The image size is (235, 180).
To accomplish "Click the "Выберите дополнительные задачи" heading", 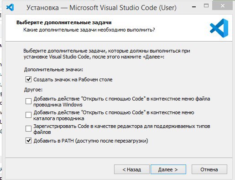I will point(64,22).
